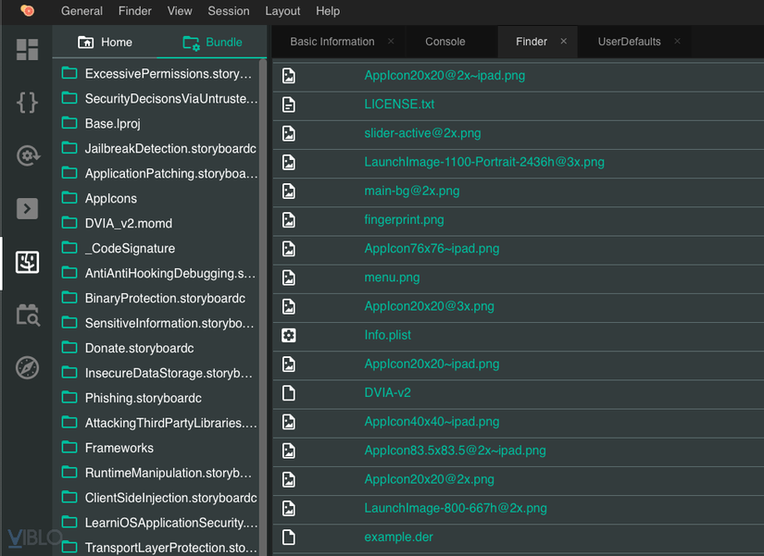764x556 pixels.
Task: Expand the _CodeSignature folder
Action: (x=130, y=248)
